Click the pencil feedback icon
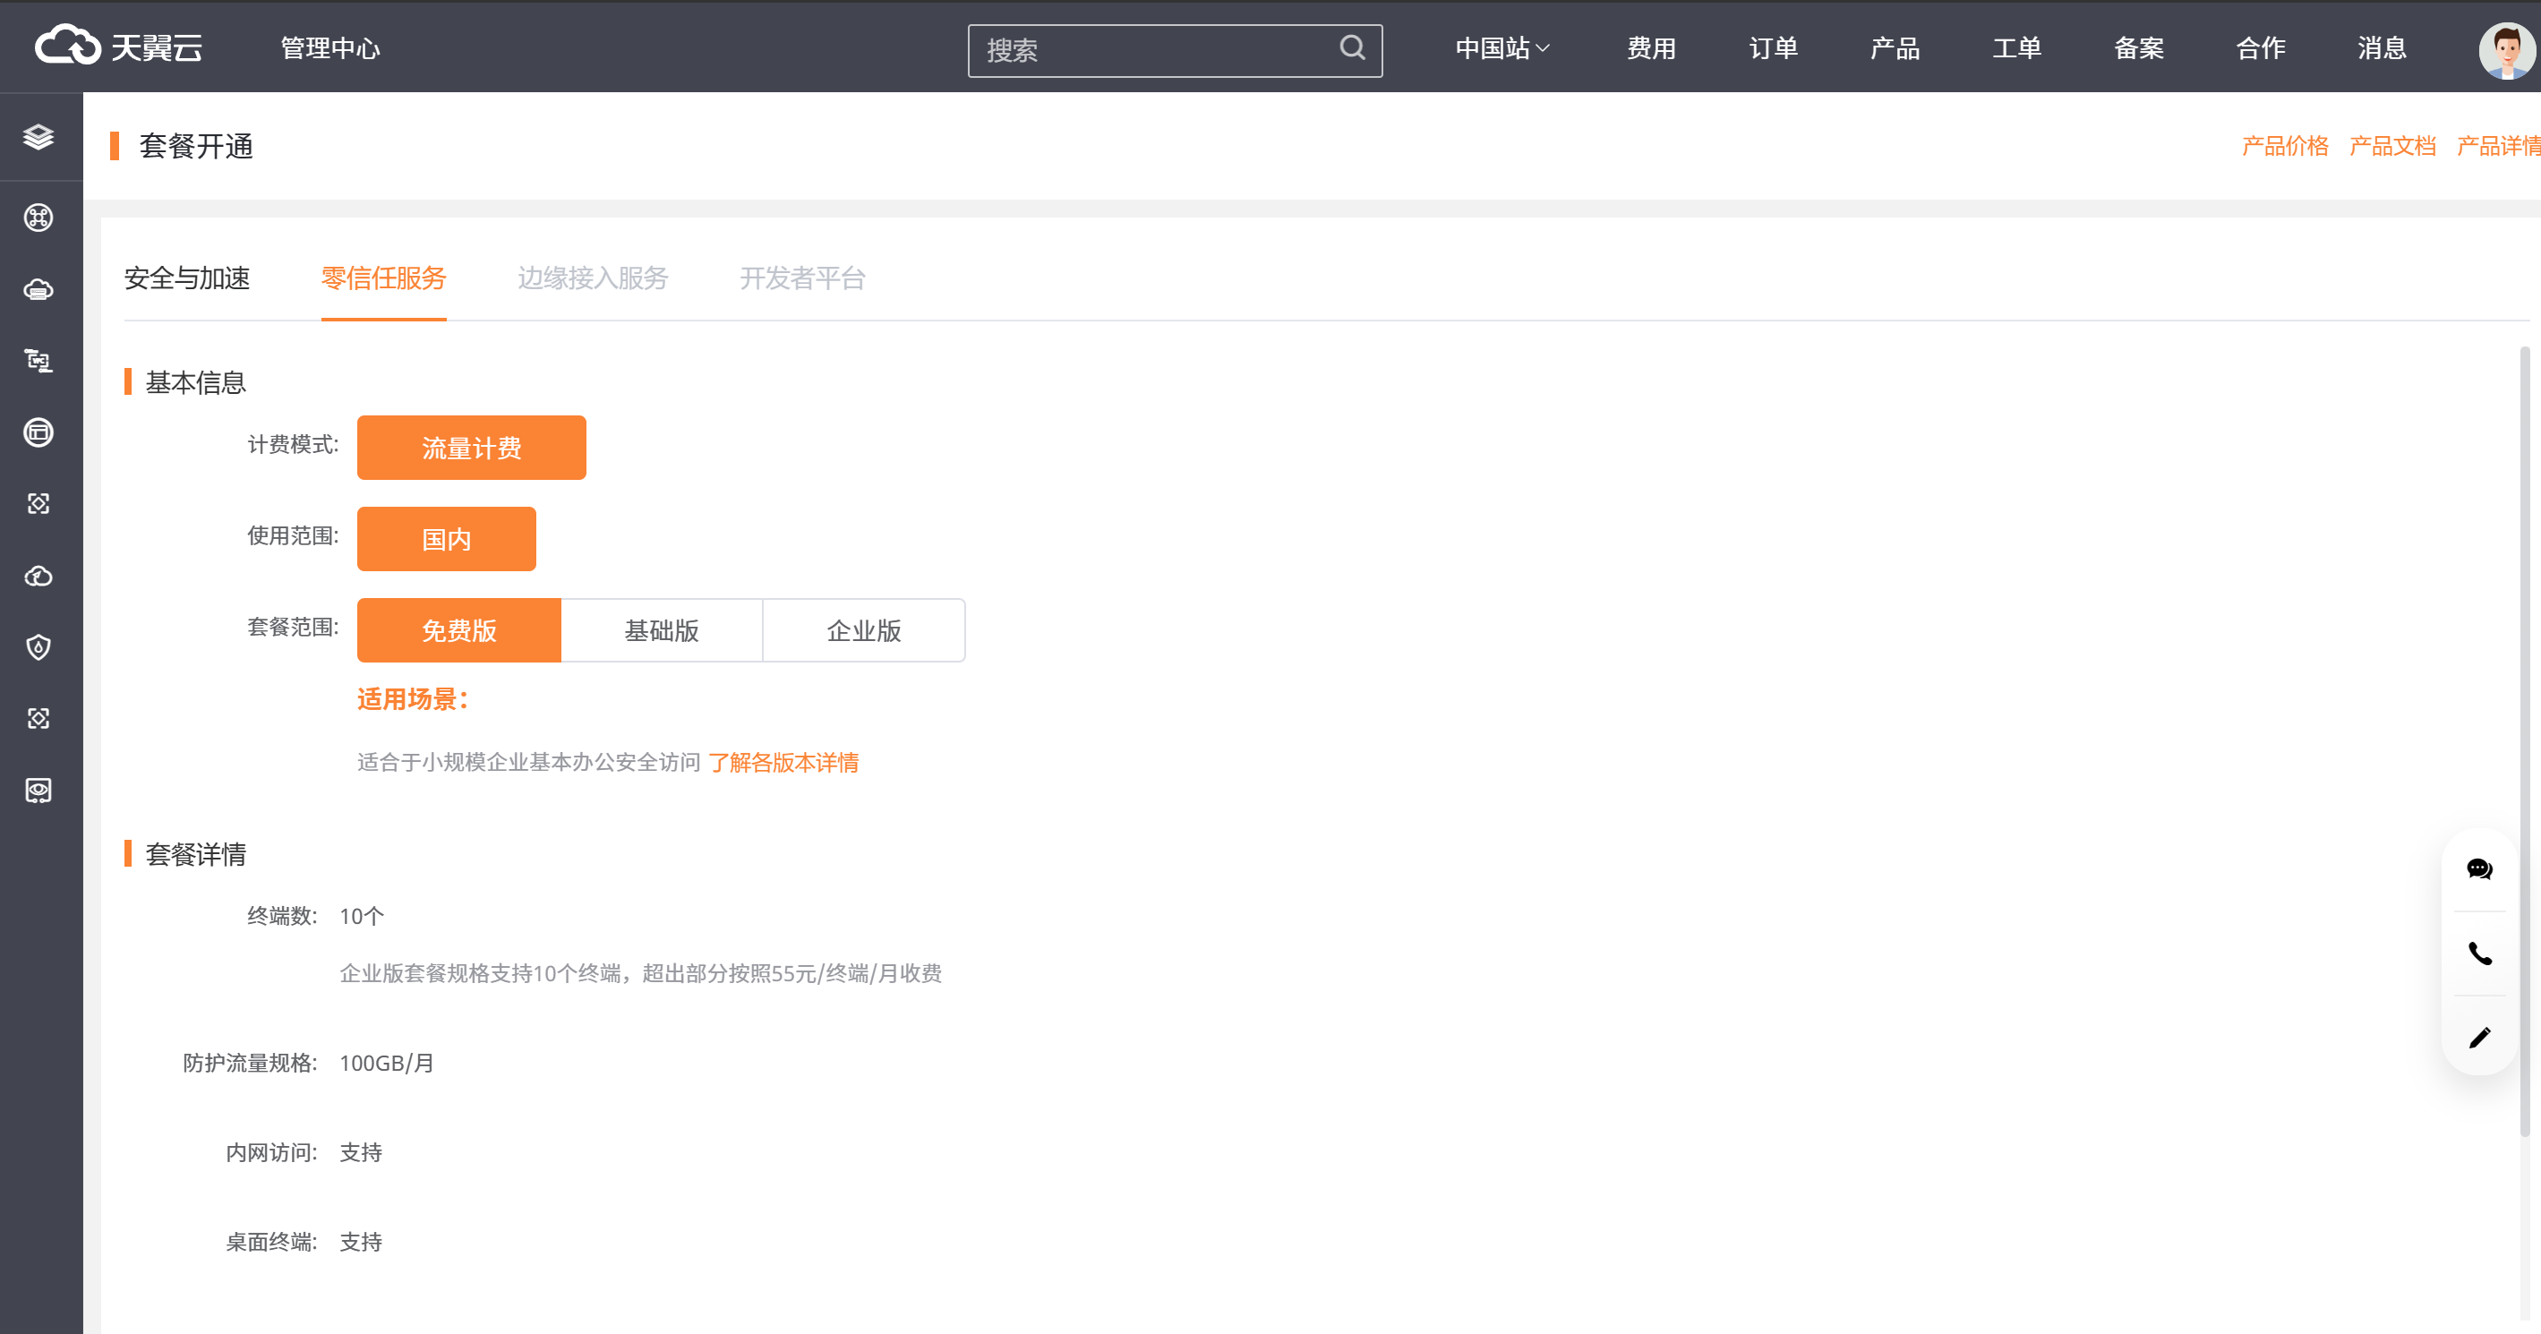The height and width of the screenshot is (1334, 2541). point(2479,1037)
